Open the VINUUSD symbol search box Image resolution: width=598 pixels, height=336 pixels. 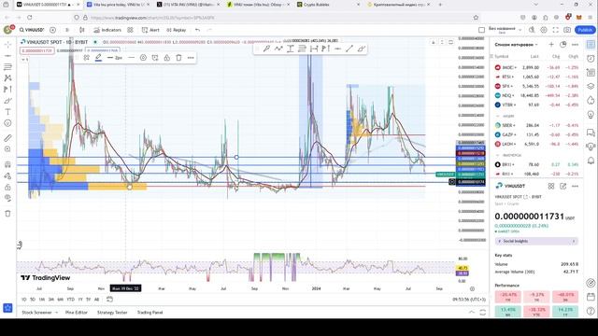32,30
